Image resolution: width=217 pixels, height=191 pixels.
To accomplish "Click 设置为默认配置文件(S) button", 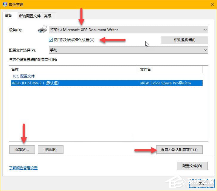I will coord(179,150).
